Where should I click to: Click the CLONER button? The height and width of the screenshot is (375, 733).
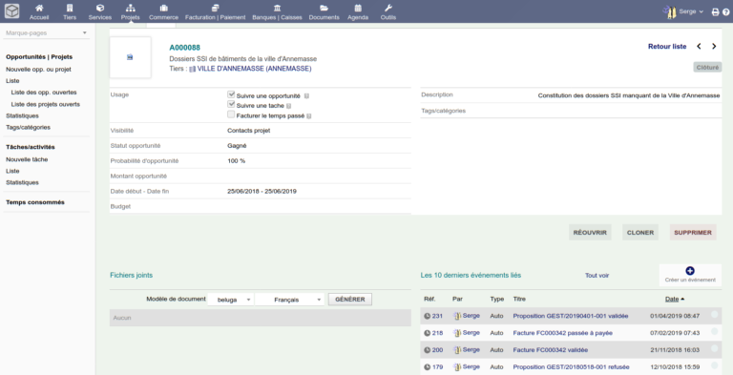pyautogui.click(x=640, y=233)
